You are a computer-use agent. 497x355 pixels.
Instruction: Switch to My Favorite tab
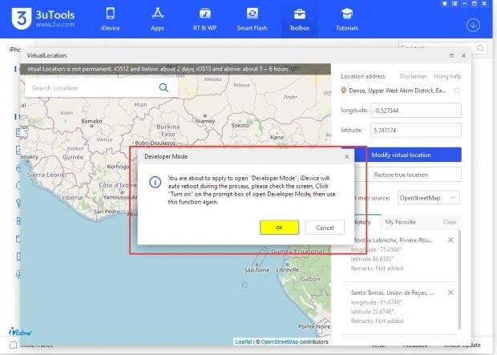pos(400,222)
